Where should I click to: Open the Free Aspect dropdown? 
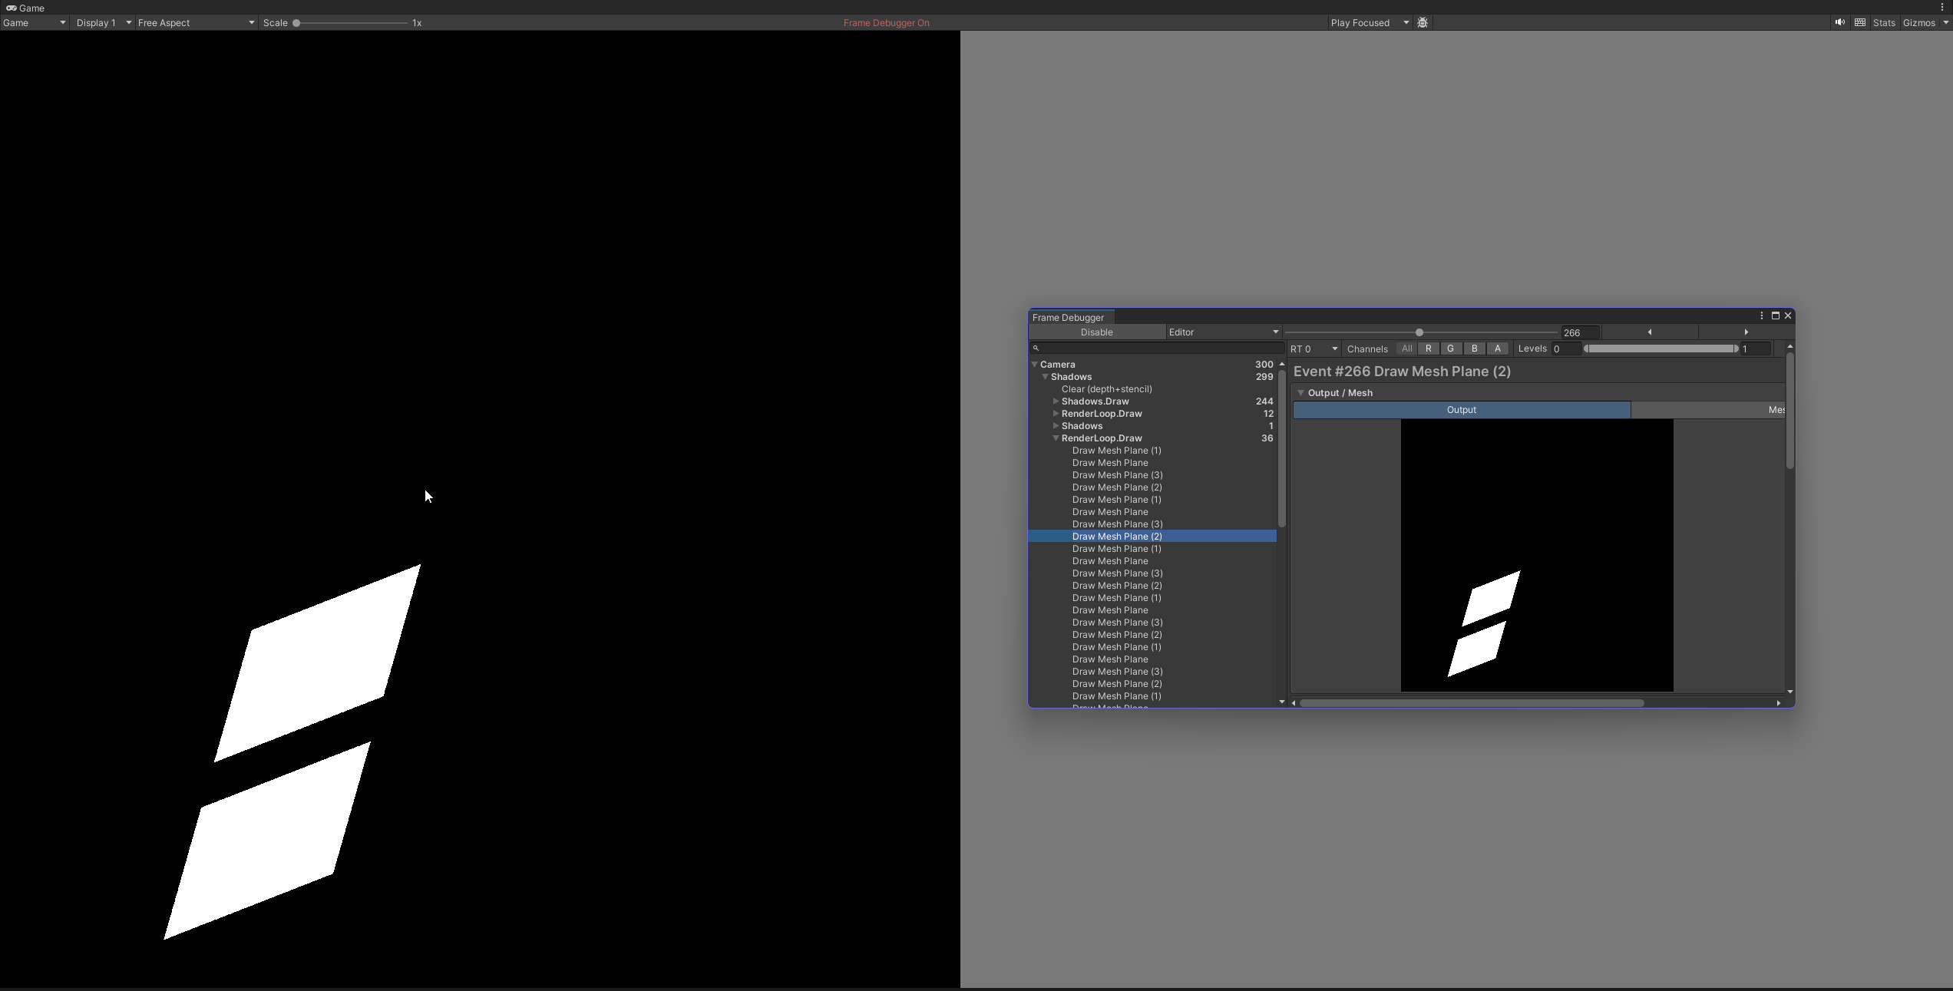(x=196, y=23)
